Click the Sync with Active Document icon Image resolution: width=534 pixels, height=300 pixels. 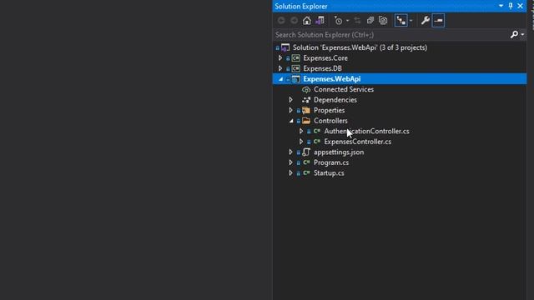[x=357, y=21]
